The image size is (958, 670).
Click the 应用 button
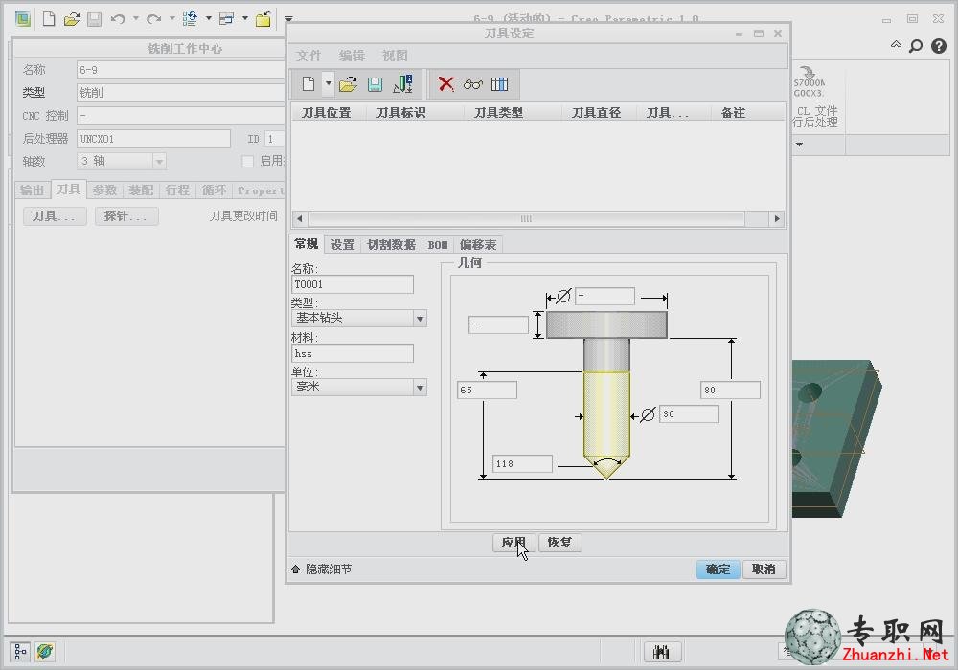(x=513, y=543)
